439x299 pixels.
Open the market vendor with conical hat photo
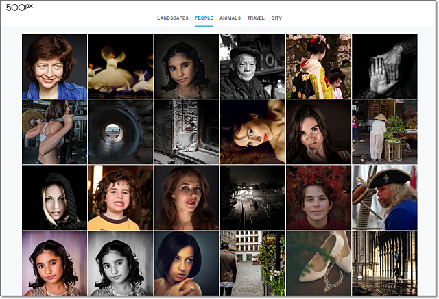384,131
